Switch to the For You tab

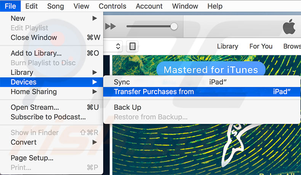coord(261,46)
